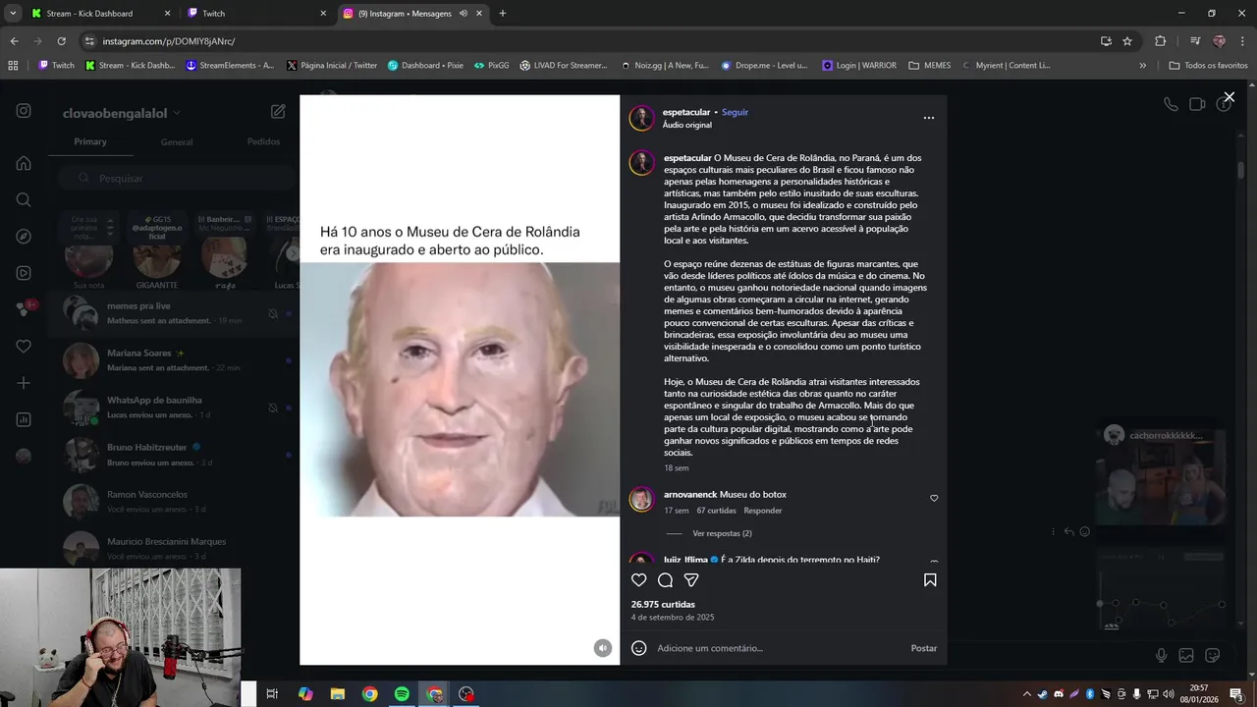The image size is (1257, 707).
Task: Open the Mariana Soares conversation
Action: pos(174,360)
